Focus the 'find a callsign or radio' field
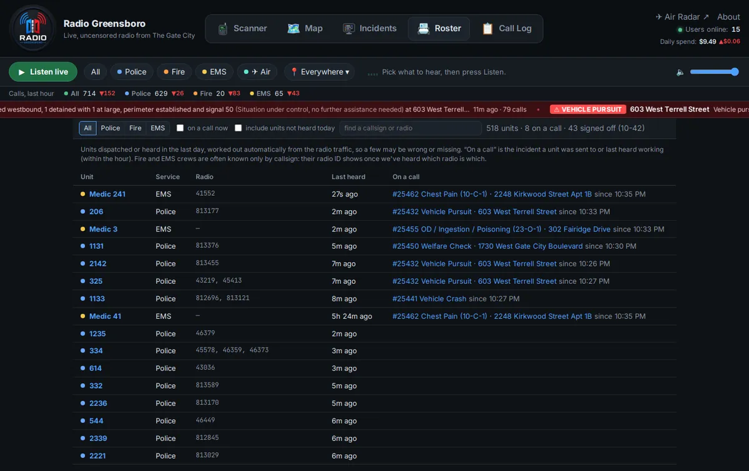 coord(411,128)
